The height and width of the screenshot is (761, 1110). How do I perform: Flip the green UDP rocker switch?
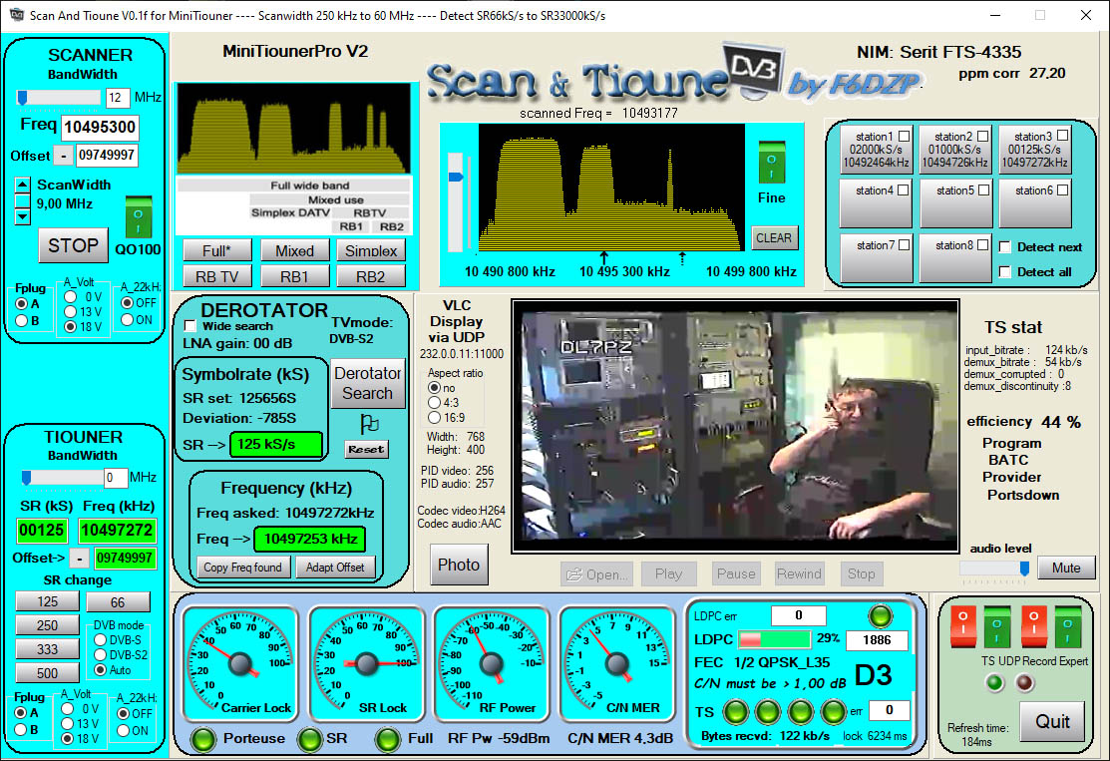(x=996, y=627)
